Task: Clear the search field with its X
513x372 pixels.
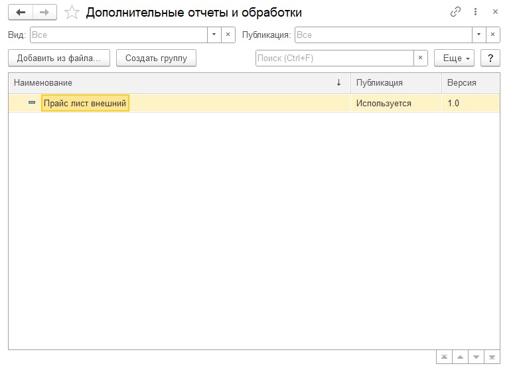Action: (420, 58)
